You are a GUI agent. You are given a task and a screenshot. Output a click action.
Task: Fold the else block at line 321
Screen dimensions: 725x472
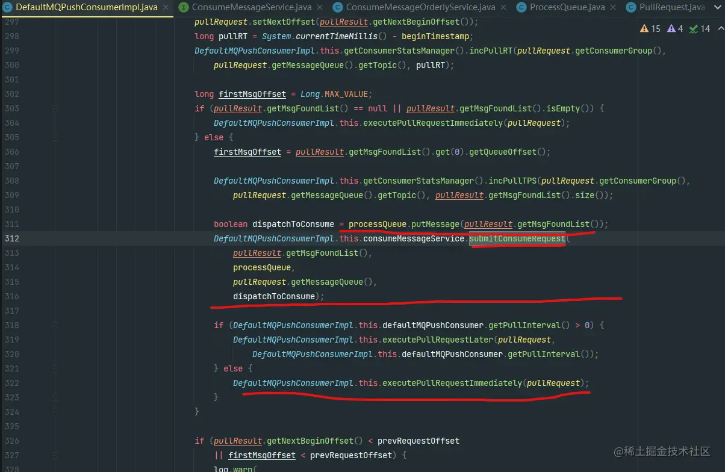[55, 368]
